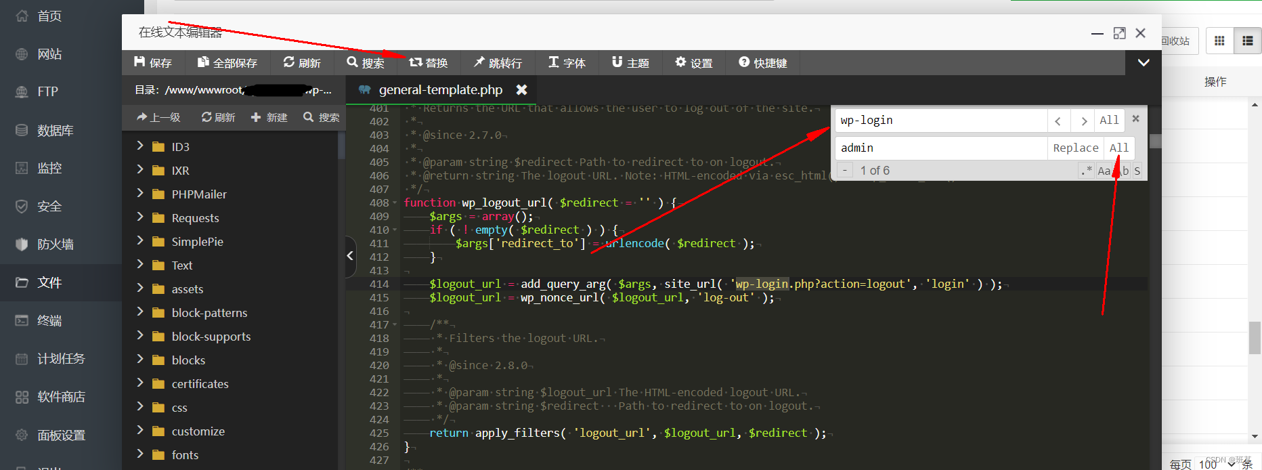The image size is (1262, 470).
Task: Toggle case-sensitive search (Aa)
Action: tap(1104, 171)
